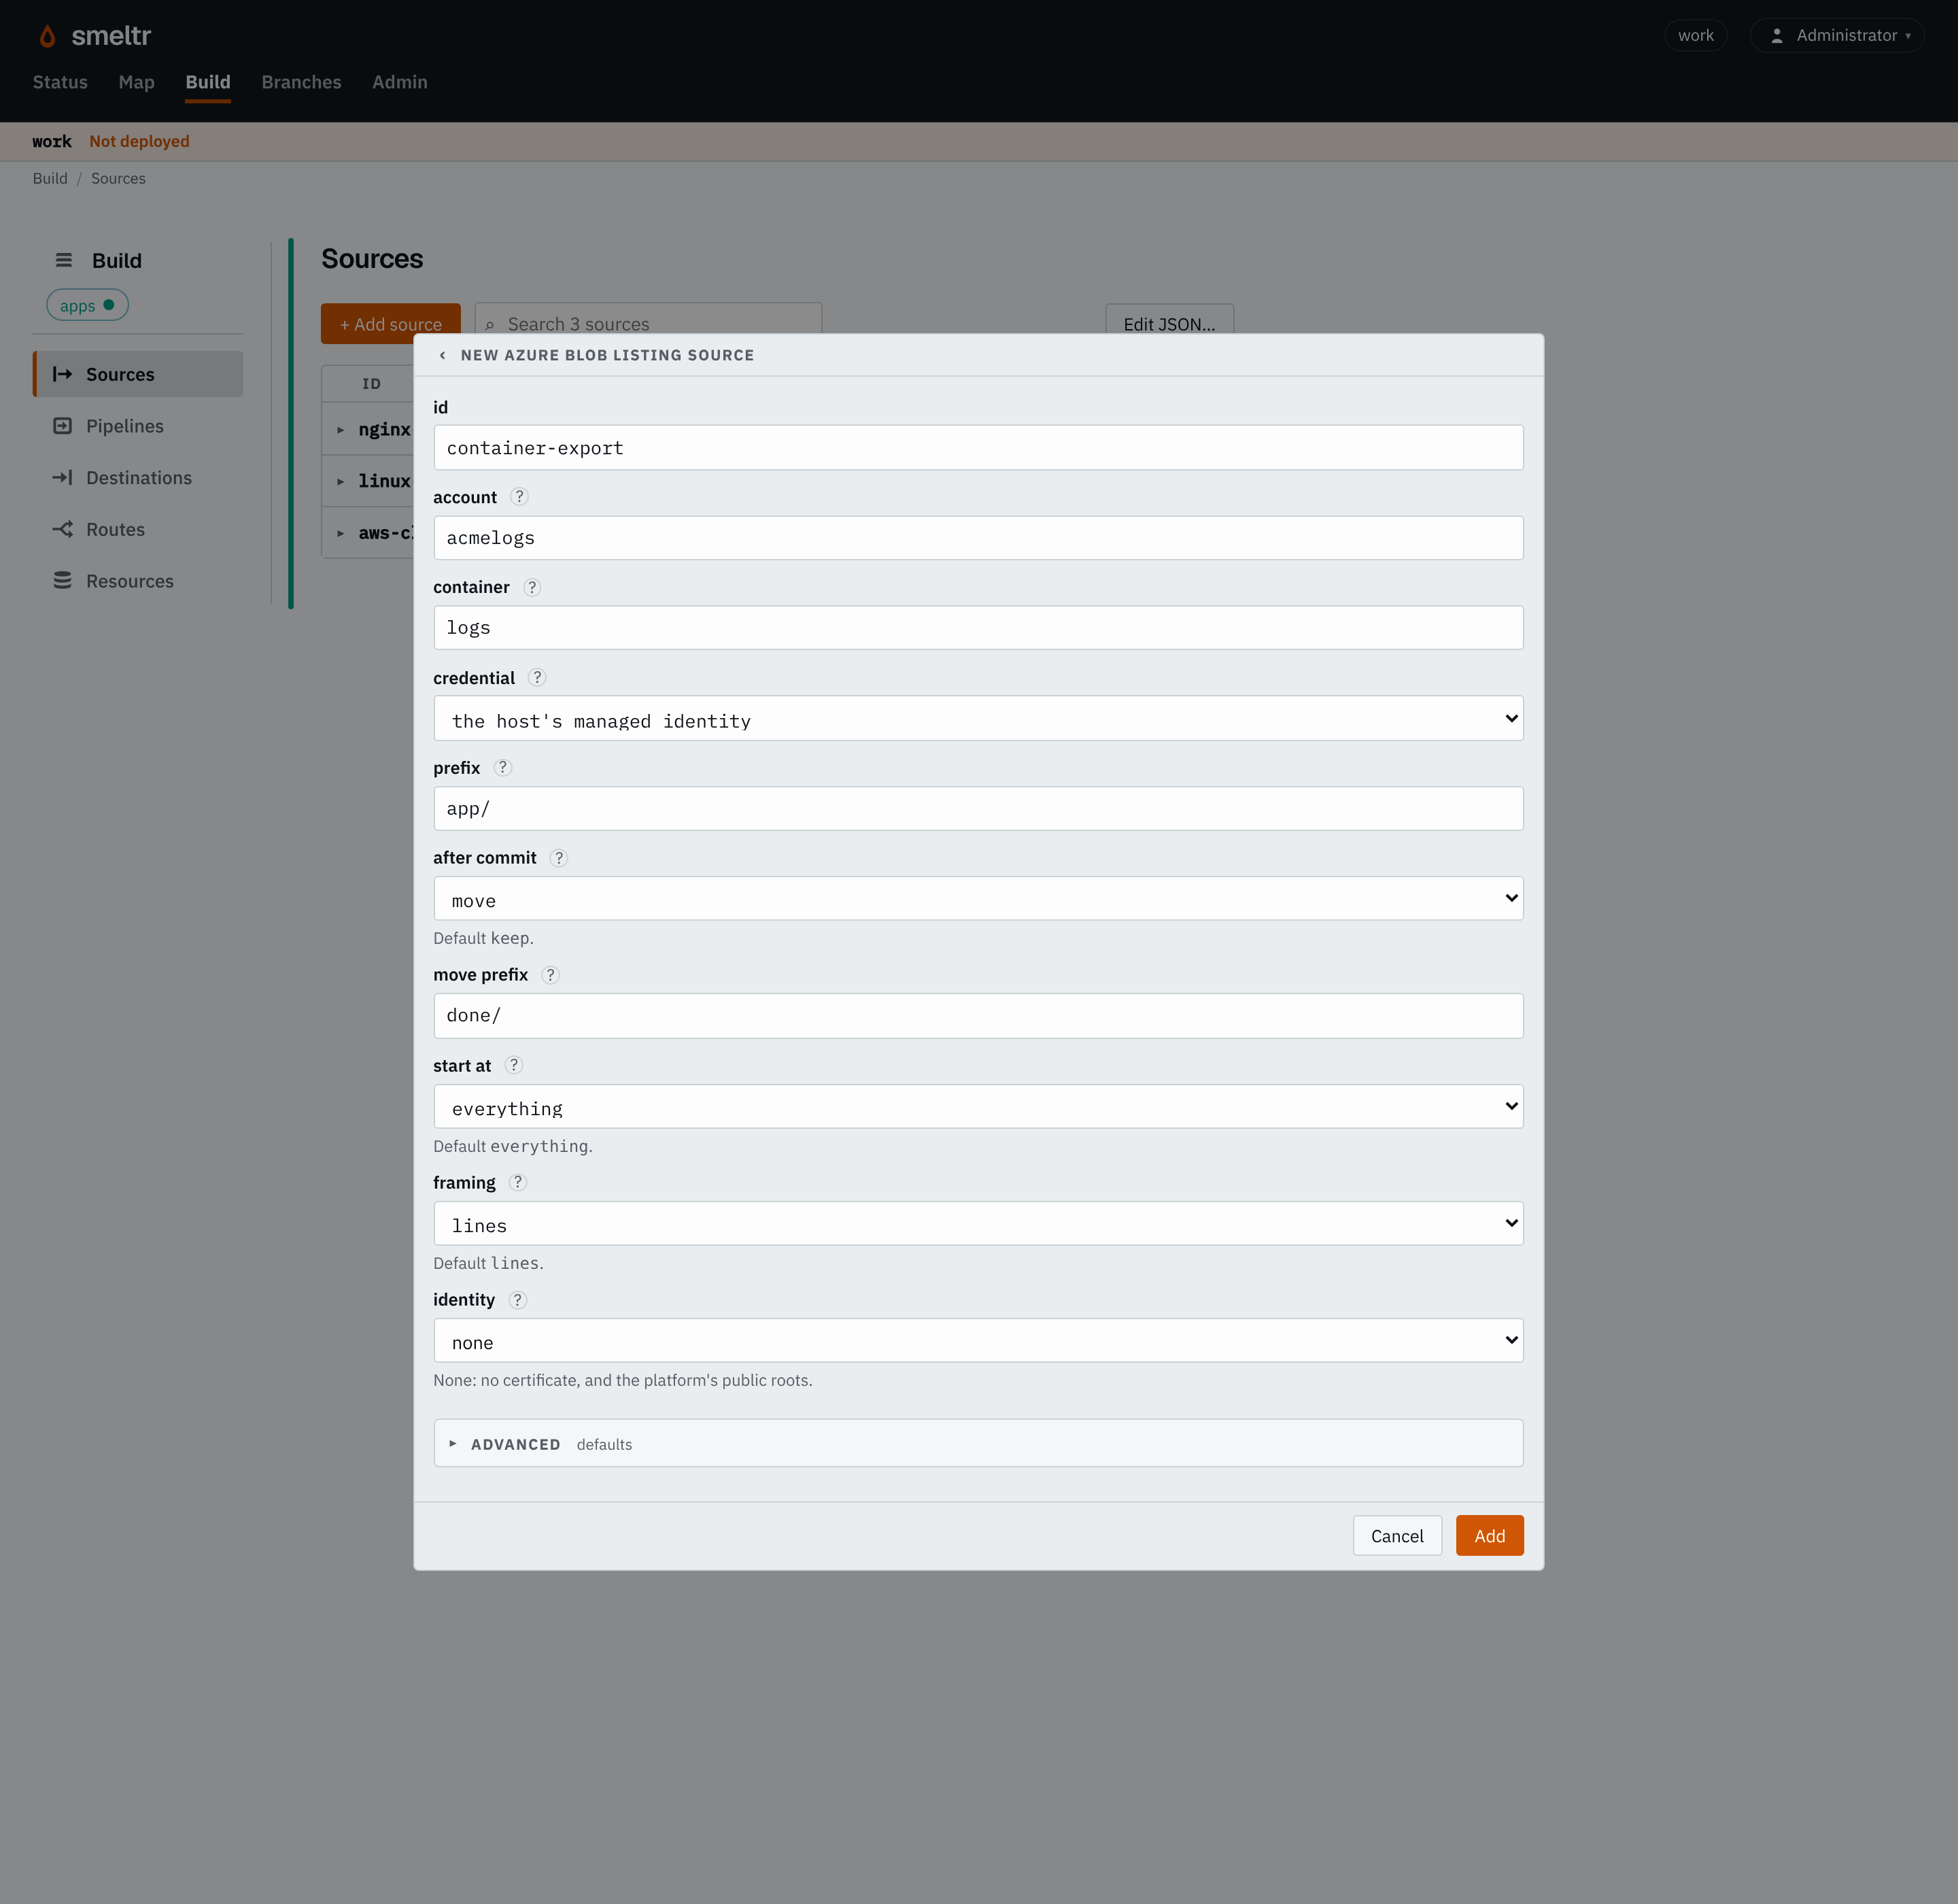Focus the move prefix input field
Image resolution: width=1958 pixels, height=1904 pixels.
click(x=978, y=1015)
